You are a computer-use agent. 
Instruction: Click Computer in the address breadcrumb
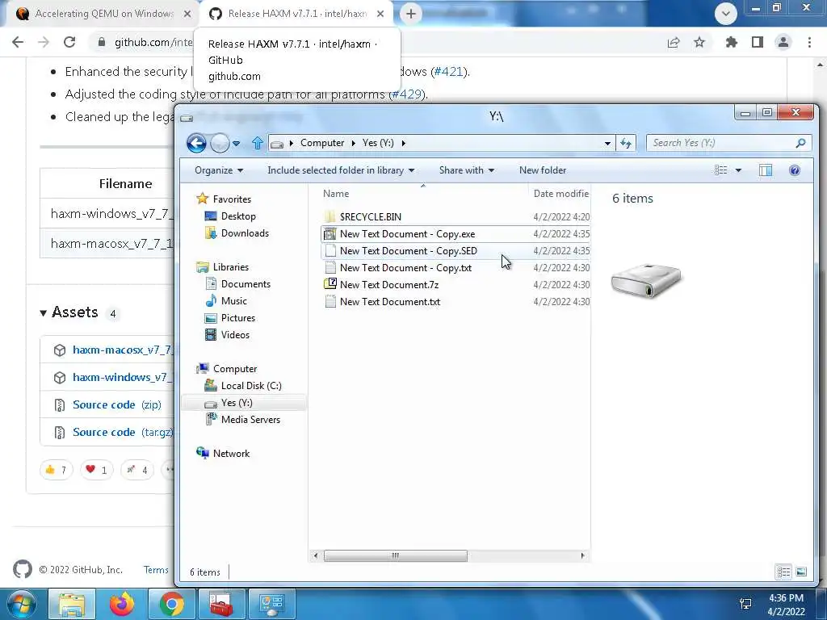(322, 143)
